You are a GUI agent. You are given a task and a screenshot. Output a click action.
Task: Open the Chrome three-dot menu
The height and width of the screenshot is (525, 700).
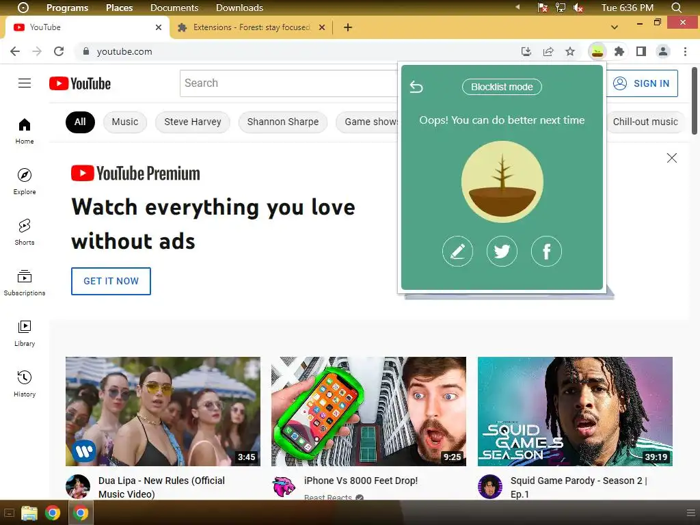(685, 52)
